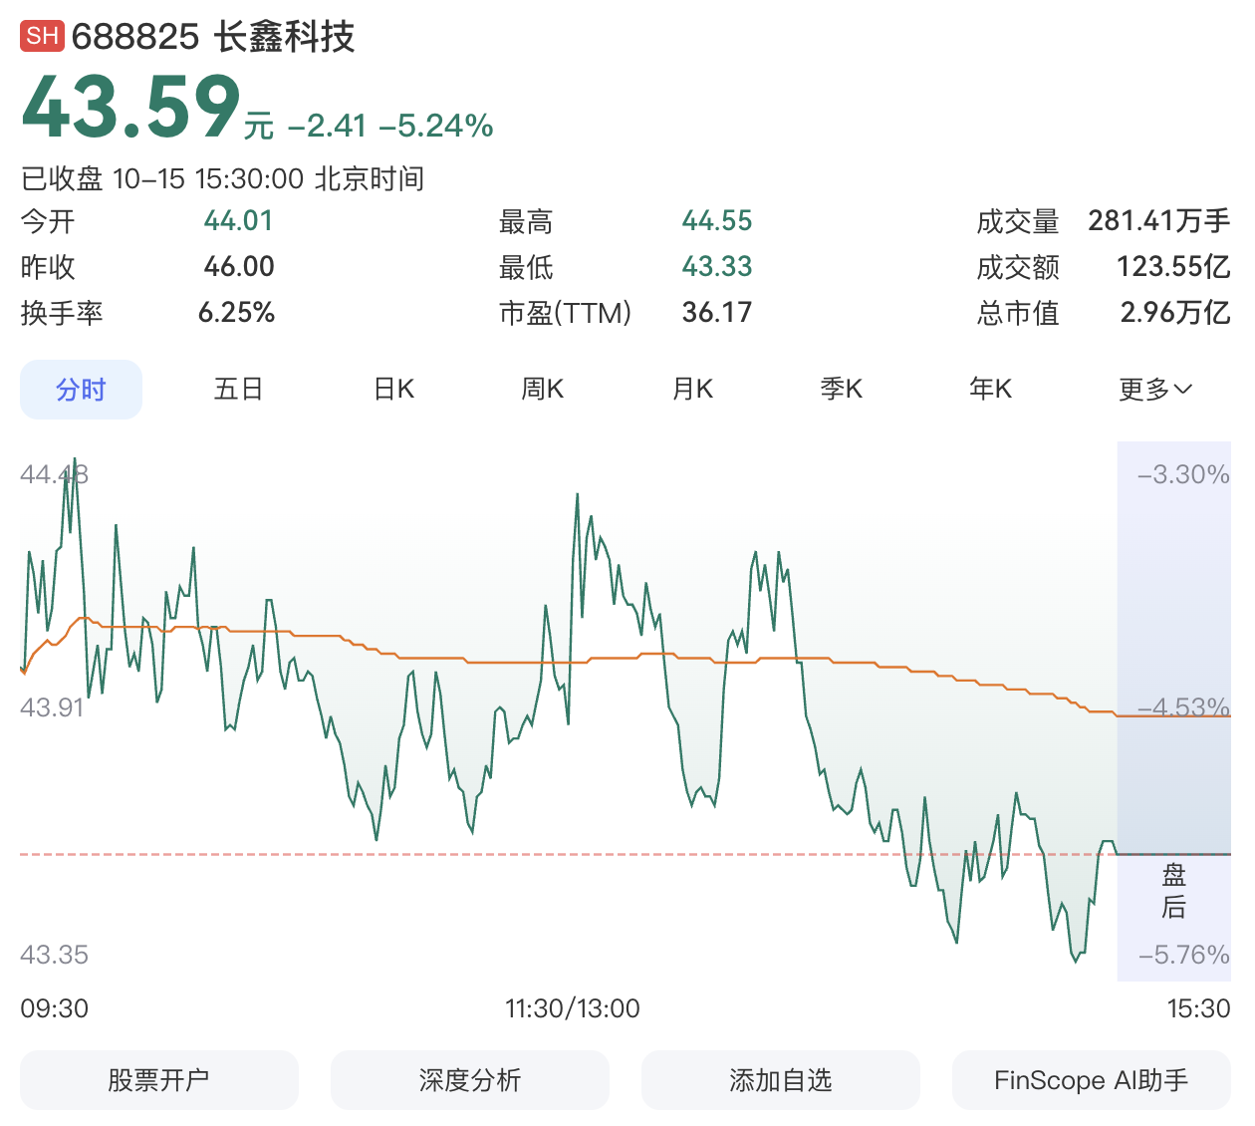Click the current price 43.59
The image size is (1255, 1126).
point(130,107)
